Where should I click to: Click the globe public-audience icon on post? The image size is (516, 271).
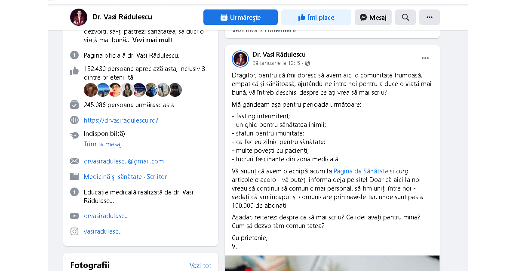tap(307, 63)
